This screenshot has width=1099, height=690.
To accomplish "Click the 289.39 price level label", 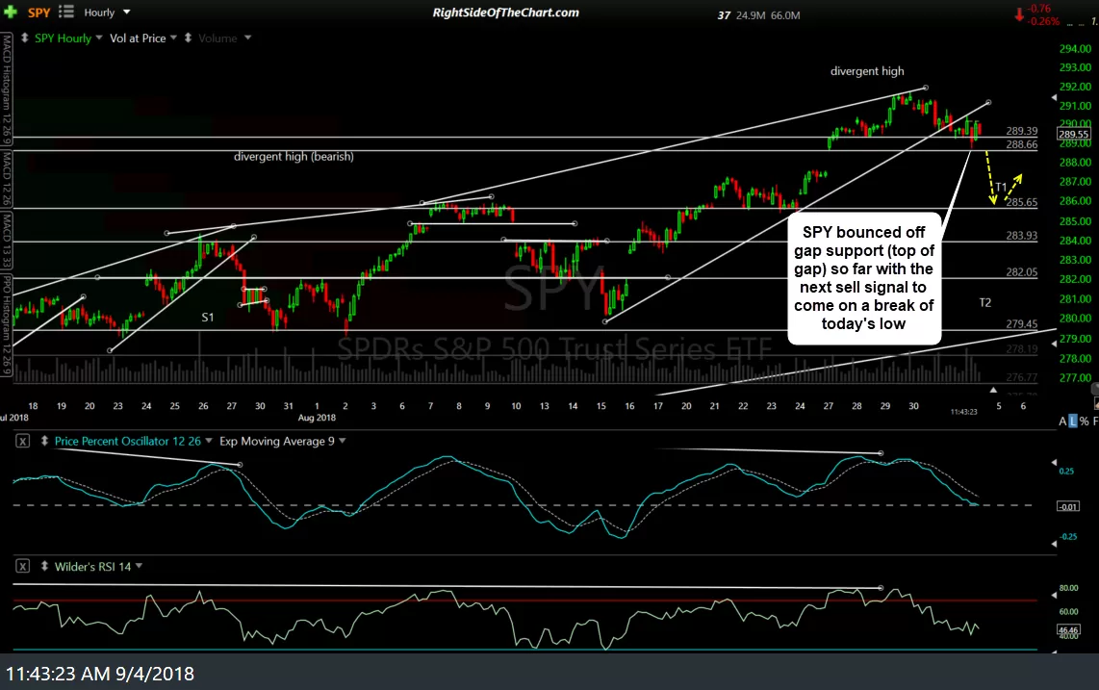I will [x=1021, y=131].
